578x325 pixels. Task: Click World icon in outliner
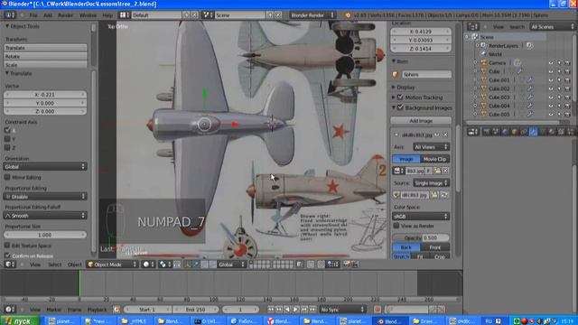point(483,54)
